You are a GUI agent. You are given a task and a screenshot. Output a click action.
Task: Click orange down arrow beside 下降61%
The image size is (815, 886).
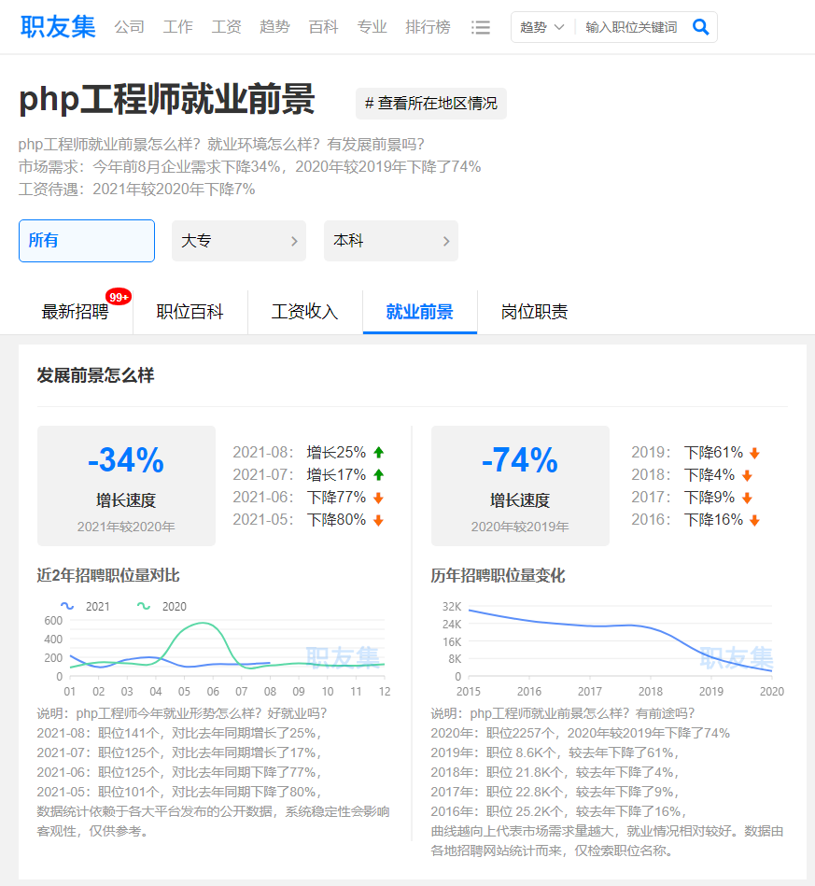[x=754, y=453]
